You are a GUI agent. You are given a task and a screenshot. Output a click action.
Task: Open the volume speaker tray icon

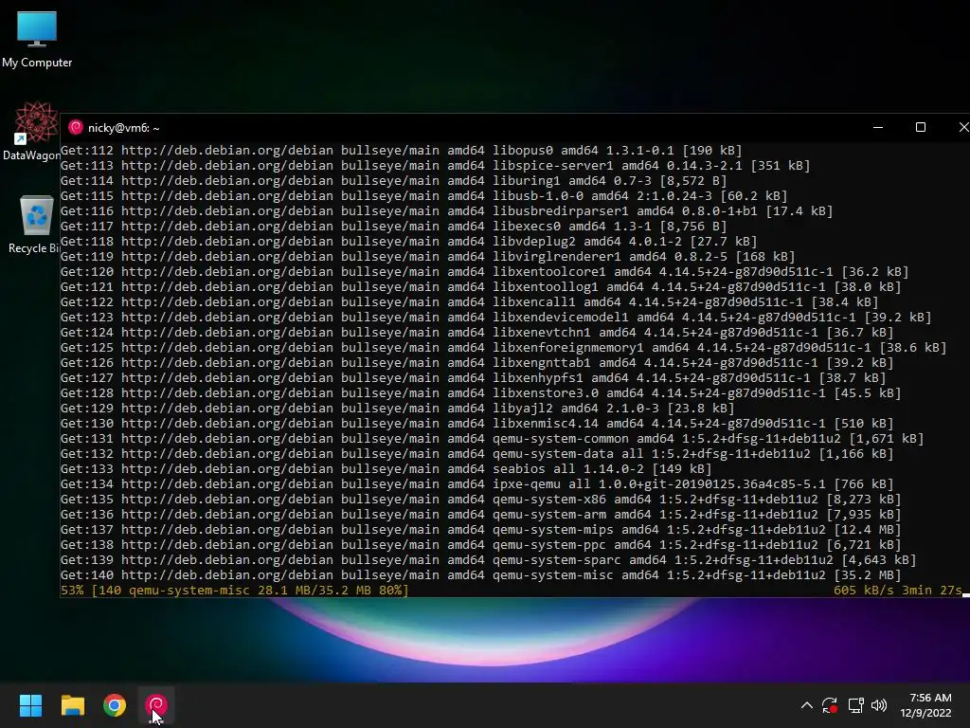(x=879, y=705)
